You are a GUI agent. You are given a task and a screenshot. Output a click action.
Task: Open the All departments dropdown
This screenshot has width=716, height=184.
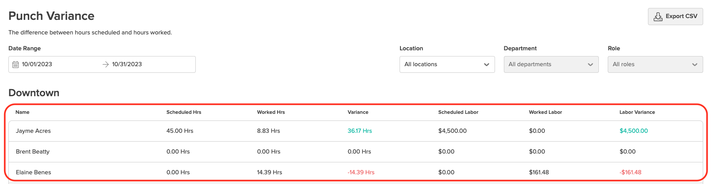551,64
